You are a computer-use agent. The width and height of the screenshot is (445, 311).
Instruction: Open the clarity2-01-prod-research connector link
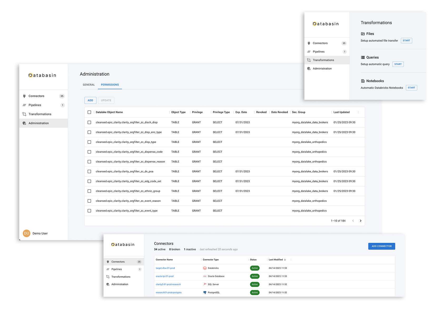click(168, 284)
